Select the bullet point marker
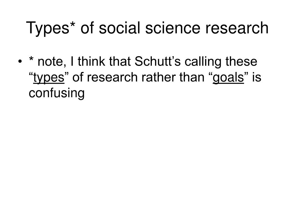The image size is (295, 221). [x=20, y=62]
